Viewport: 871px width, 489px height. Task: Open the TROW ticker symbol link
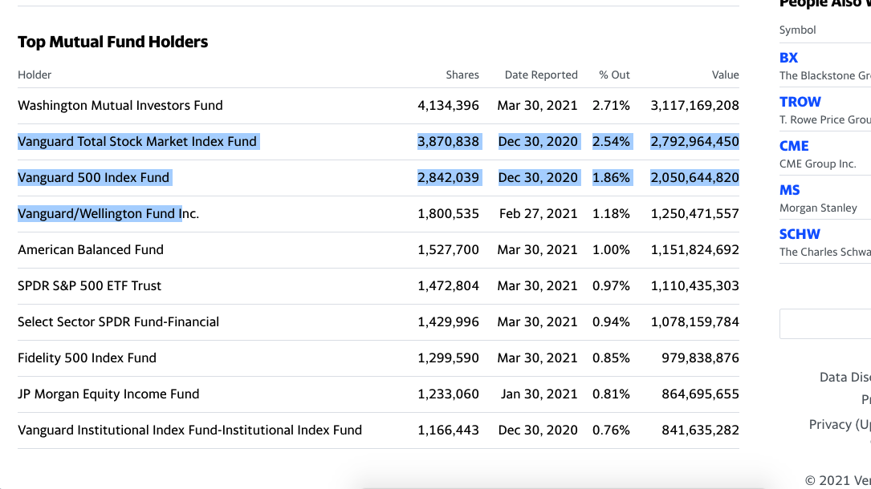pyautogui.click(x=800, y=102)
